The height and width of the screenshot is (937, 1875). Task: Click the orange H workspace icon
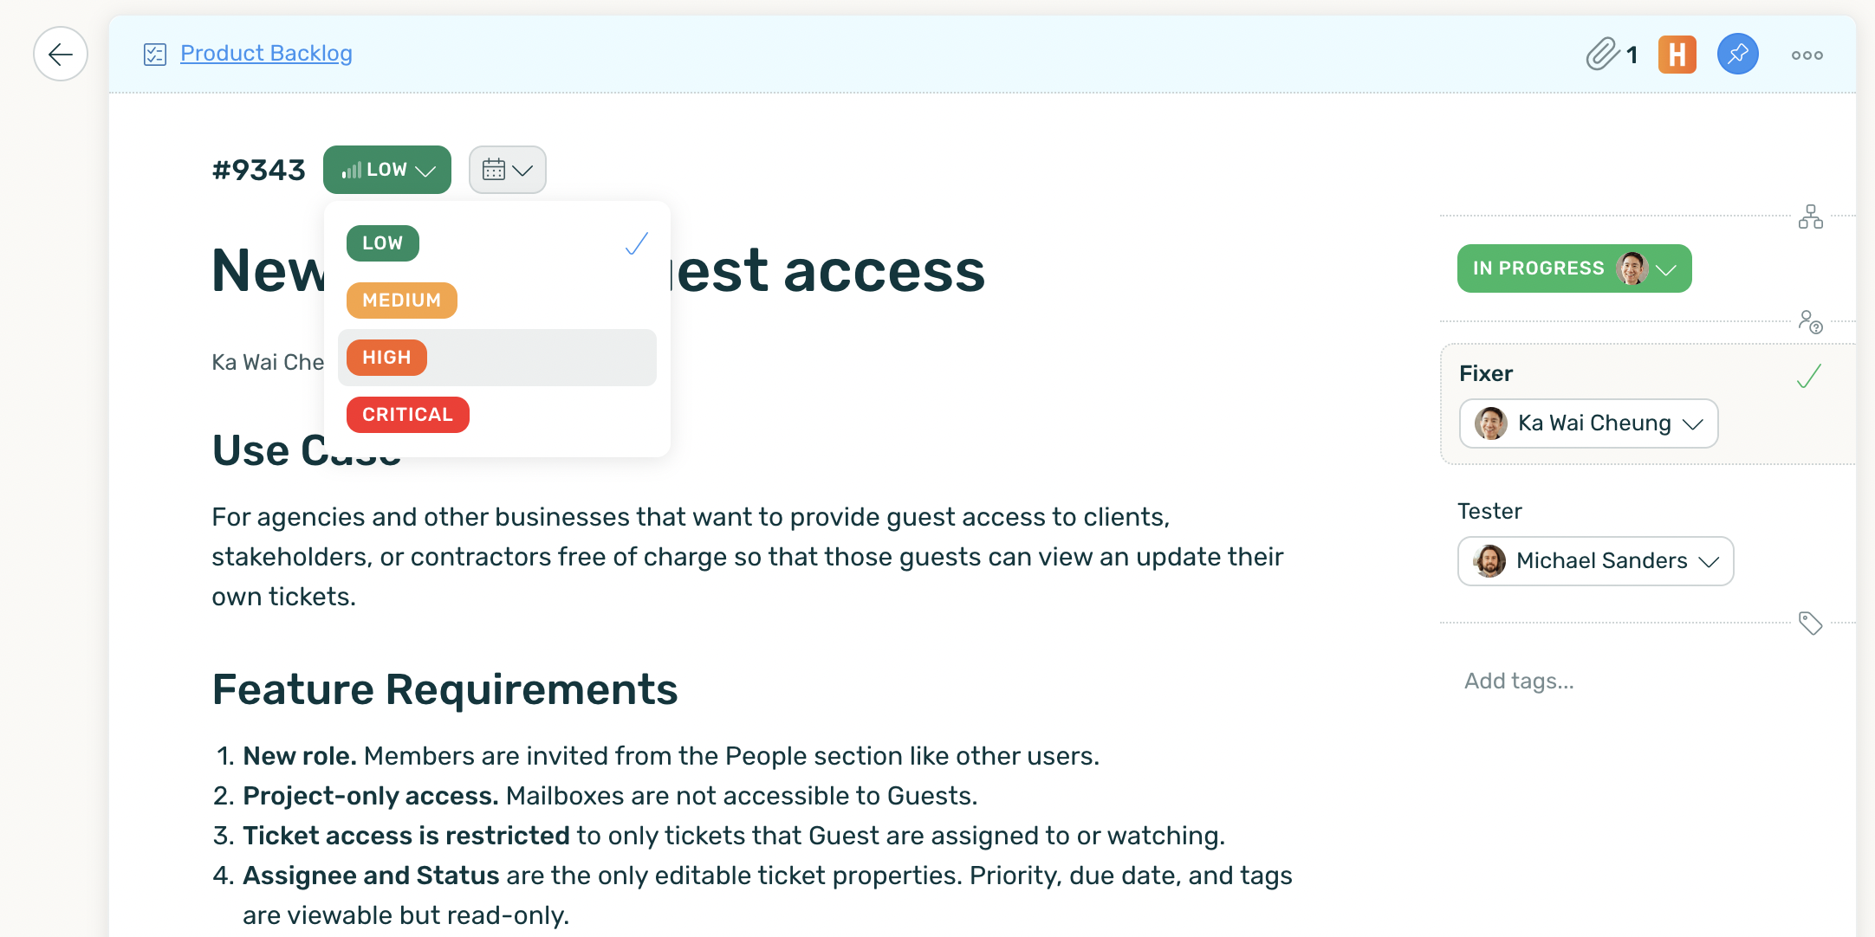1677,54
